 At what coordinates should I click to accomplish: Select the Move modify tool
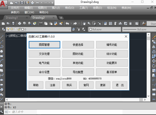pyautogui.click(x=154, y=61)
